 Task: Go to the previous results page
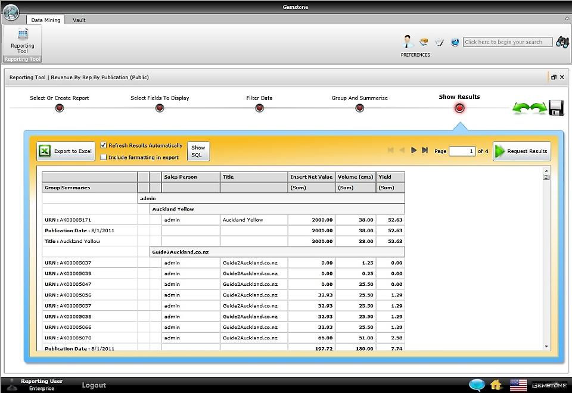[x=402, y=150]
